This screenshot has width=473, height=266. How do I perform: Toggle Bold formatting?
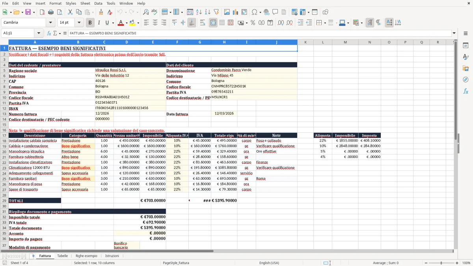tap(90, 23)
